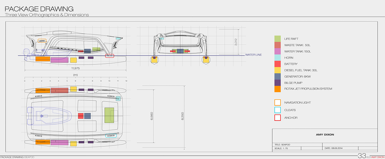Screen dimensions: 385x159
Task: Click the 'SCALE: 1:75' title block cell
Action: tap(287, 148)
